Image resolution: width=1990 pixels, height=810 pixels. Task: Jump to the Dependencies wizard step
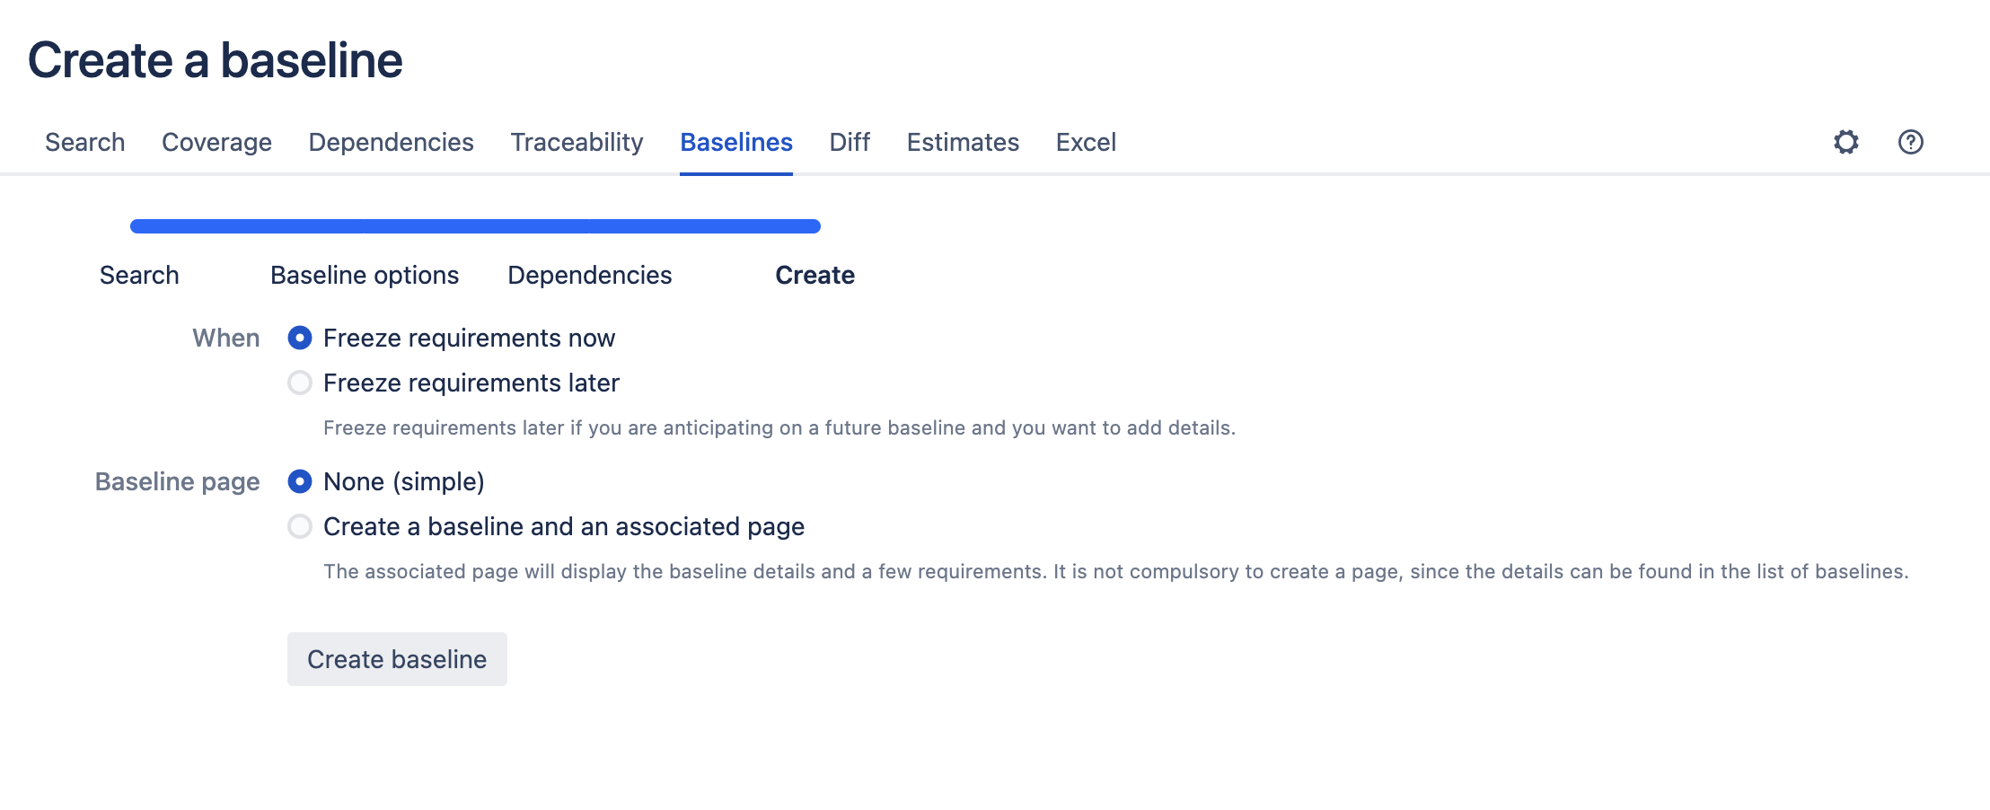tap(589, 276)
